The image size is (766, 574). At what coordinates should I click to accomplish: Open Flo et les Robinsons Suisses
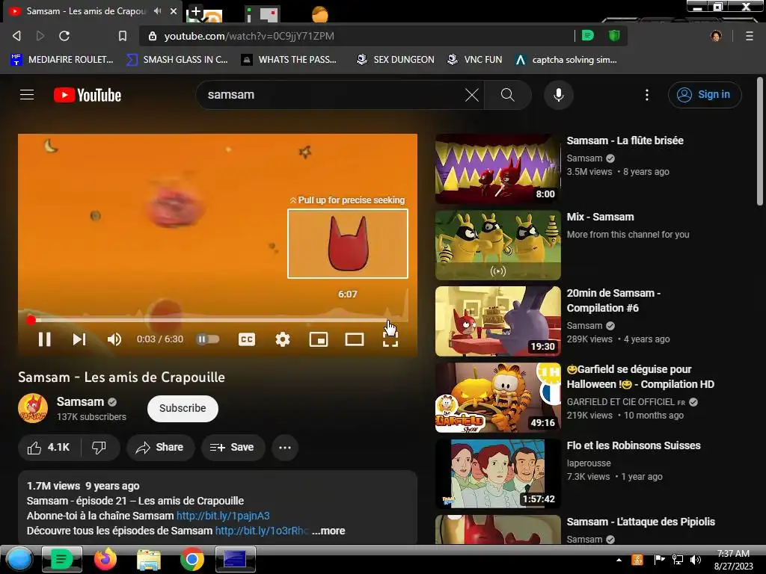633,445
